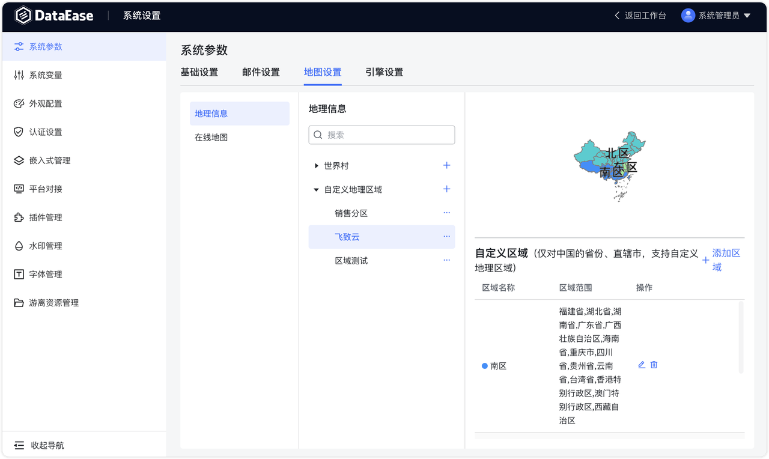The width and height of the screenshot is (769, 459).
Task: Expand the 世界村 tree node
Action: (x=317, y=165)
